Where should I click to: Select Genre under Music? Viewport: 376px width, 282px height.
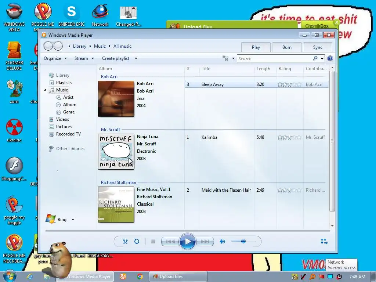coord(69,112)
